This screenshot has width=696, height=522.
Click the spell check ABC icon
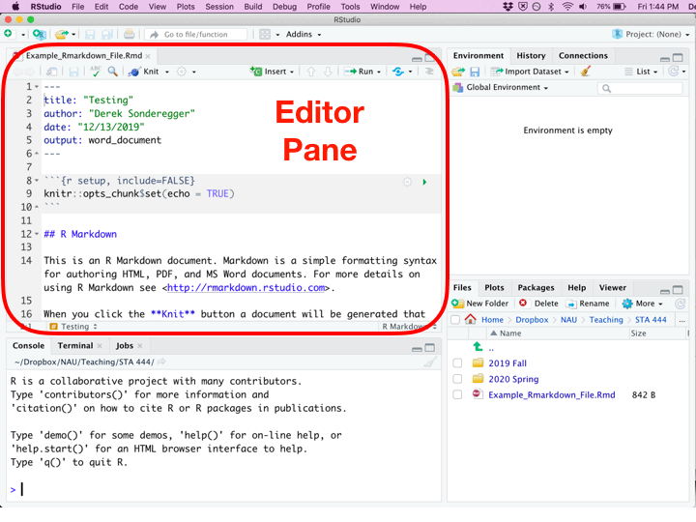point(95,72)
